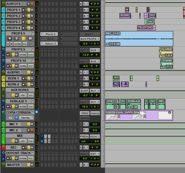Click the snowflake freeze icon on PROPS 5

point(11,44)
